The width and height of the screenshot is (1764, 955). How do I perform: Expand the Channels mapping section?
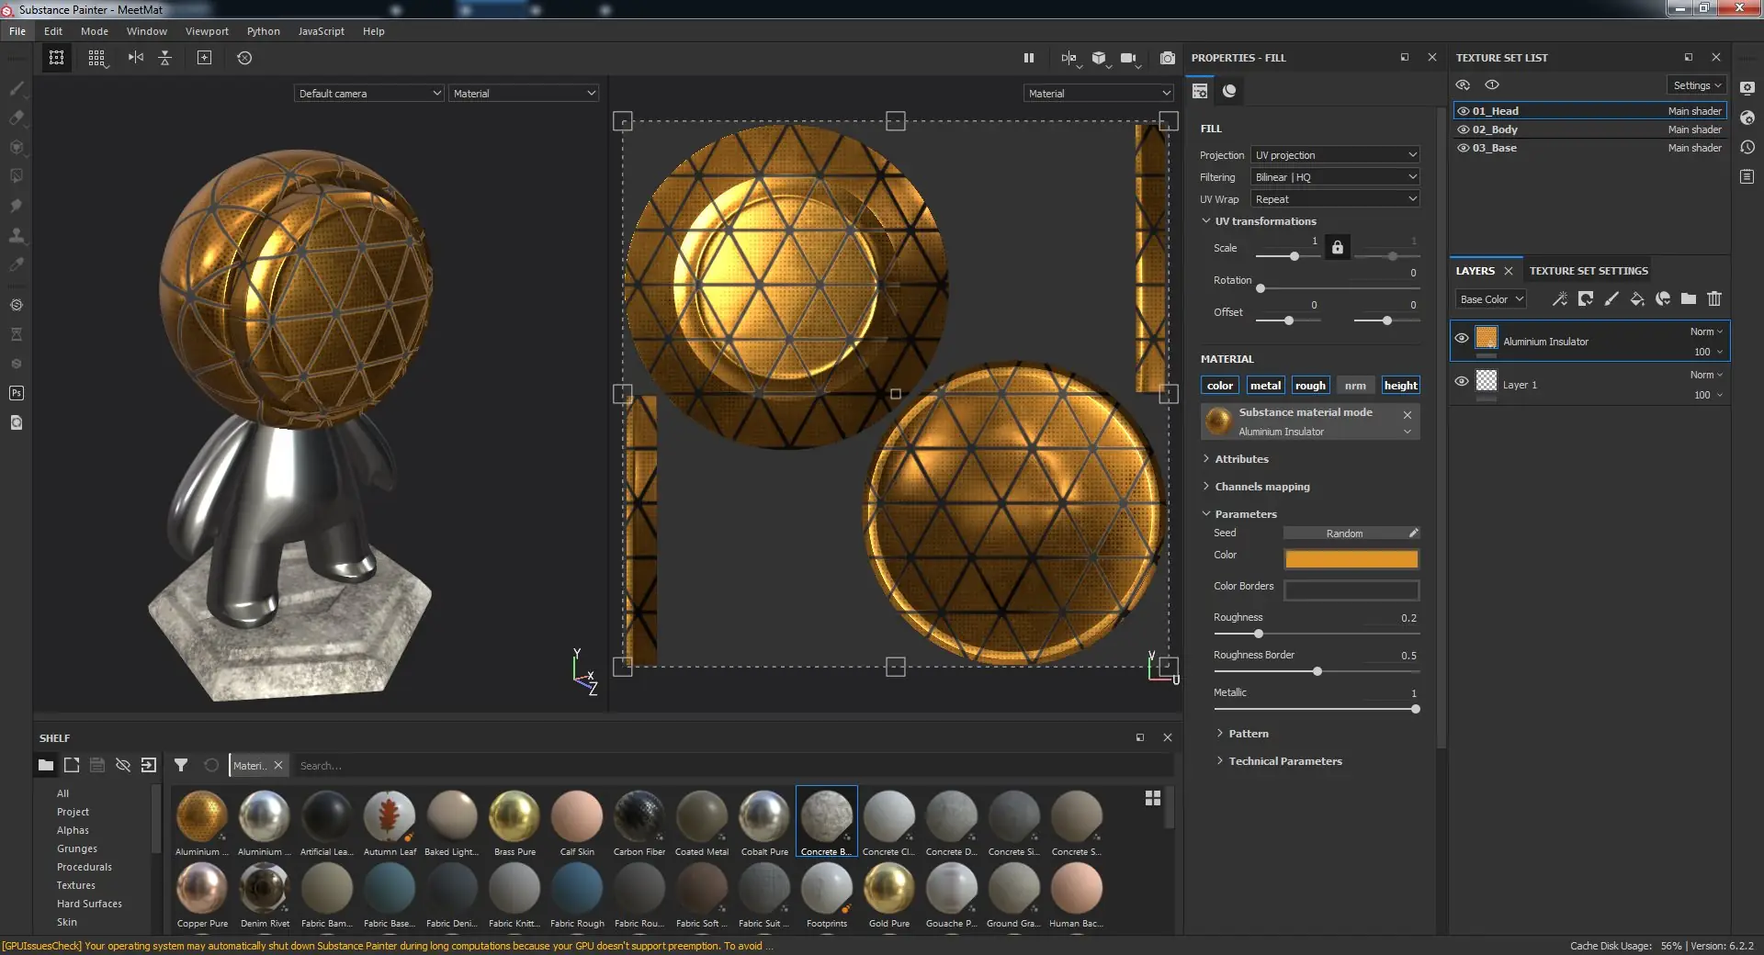(1262, 487)
